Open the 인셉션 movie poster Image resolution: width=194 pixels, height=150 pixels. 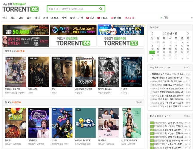pyautogui.click(x=132, y=72)
